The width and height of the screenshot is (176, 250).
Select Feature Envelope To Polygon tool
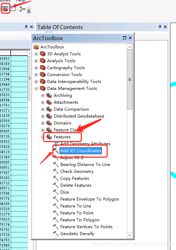(90, 199)
